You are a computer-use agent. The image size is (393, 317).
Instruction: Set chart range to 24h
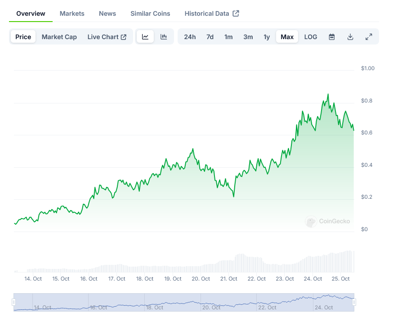coord(190,37)
